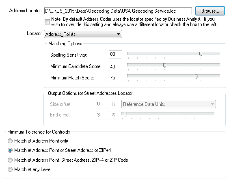The height and width of the screenshot is (180, 229).
Task: Click the End offset slider thumb
Action: pyautogui.click(x=125, y=114)
